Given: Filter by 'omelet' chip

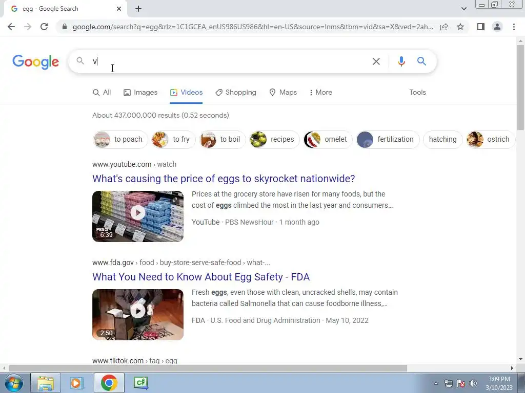Looking at the screenshot, I should coord(328,139).
